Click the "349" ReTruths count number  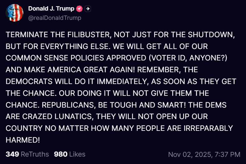12,154
